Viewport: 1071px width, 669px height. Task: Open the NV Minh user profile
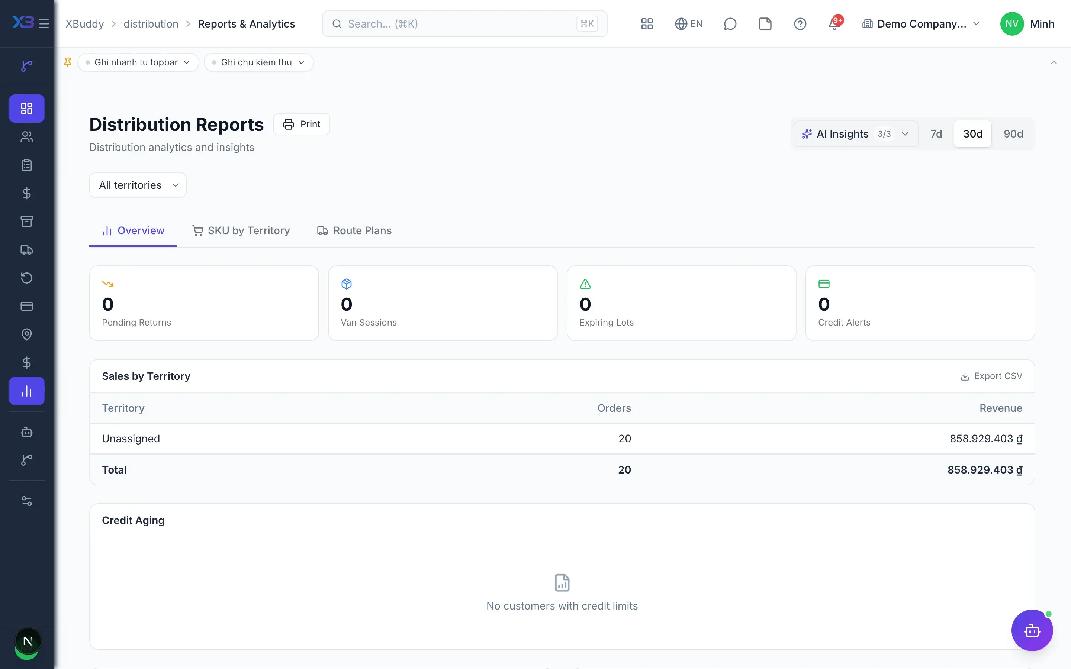(1027, 23)
